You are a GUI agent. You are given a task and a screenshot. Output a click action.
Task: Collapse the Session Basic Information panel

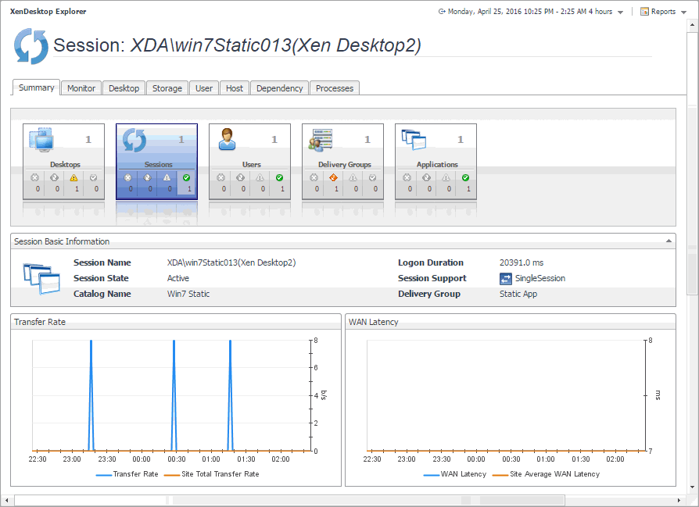(x=669, y=241)
